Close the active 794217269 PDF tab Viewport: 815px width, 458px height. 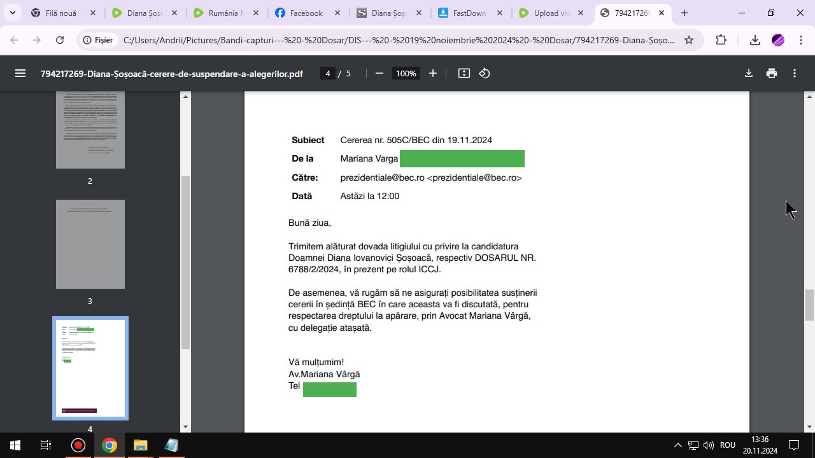click(662, 13)
